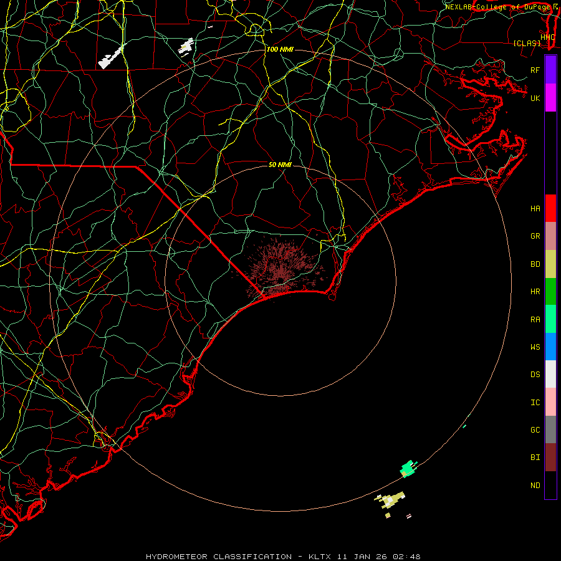Click the UK magenta legend swatch

(x=550, y=98)
